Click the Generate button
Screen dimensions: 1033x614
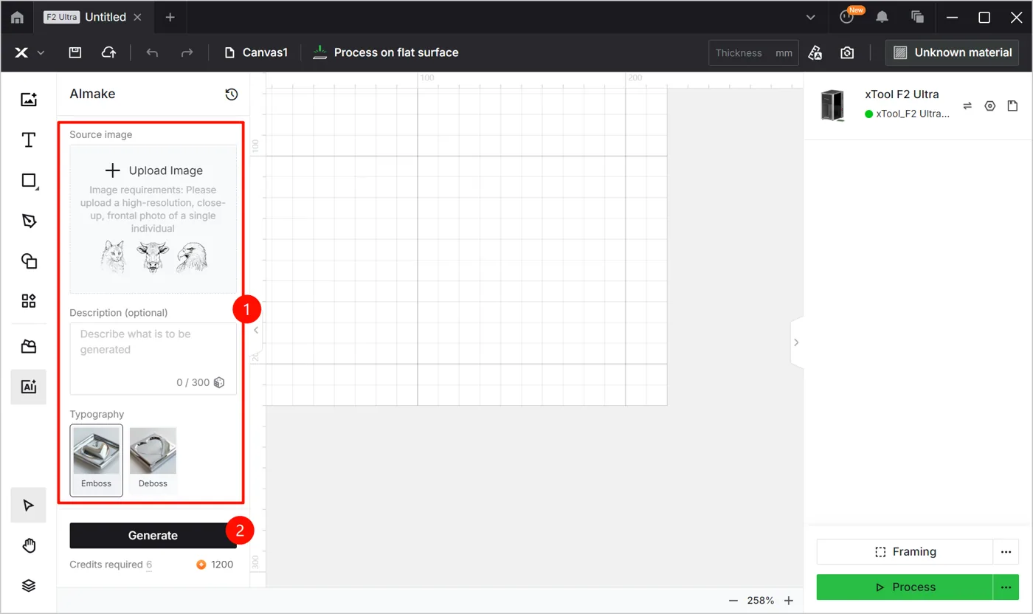[153, 536]
